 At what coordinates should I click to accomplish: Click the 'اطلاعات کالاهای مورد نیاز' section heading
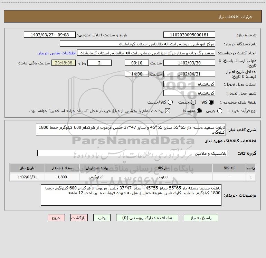click(230, 141)
